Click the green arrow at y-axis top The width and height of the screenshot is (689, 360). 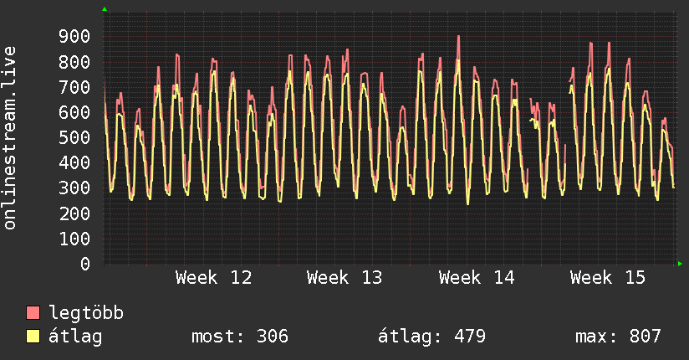point(105,9)
